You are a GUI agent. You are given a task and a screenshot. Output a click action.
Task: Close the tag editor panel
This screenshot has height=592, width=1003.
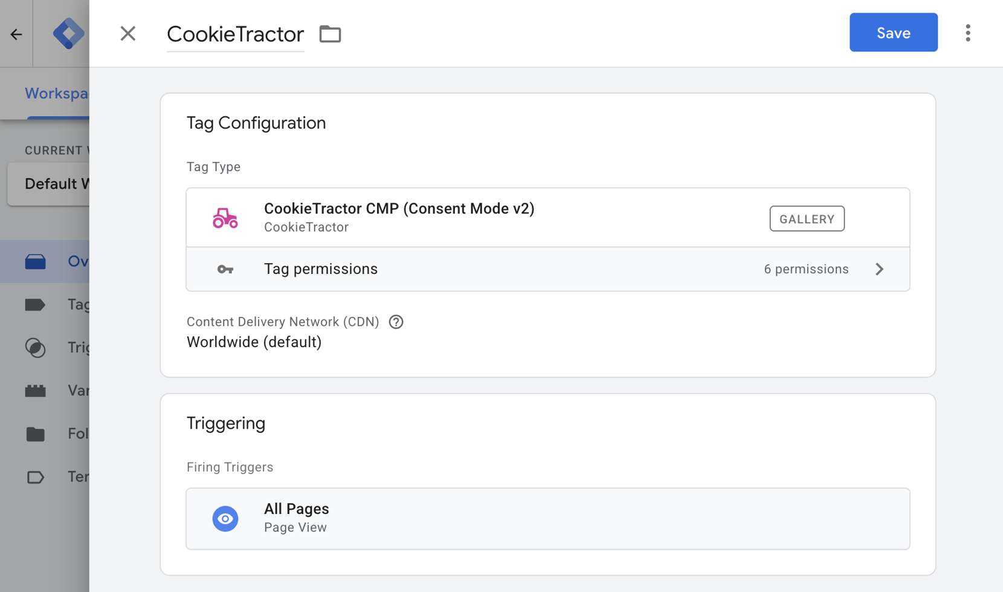[127, 33]
